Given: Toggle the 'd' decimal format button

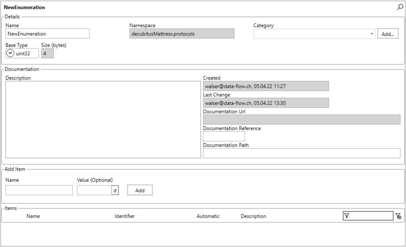Looking at the screenshot, I should 115,190.
